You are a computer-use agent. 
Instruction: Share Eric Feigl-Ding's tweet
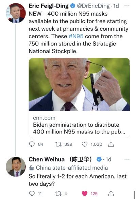[x=111, y=144]
